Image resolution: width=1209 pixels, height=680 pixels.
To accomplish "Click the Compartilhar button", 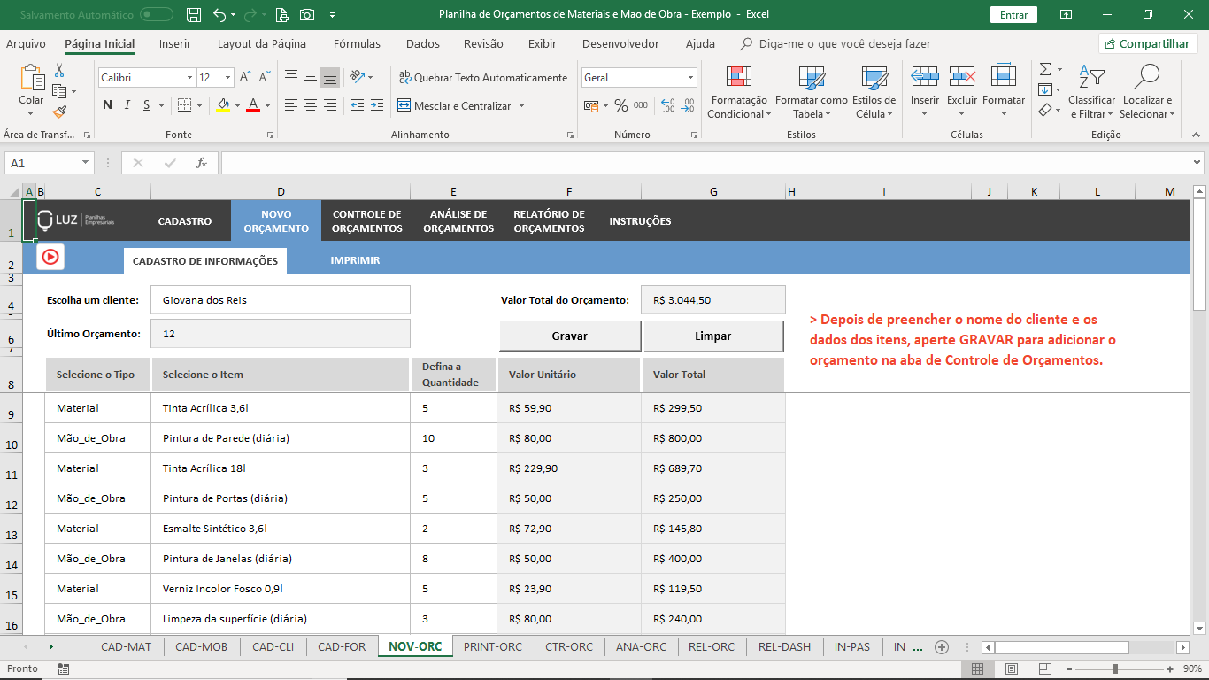I will [x=1148, y=43].
